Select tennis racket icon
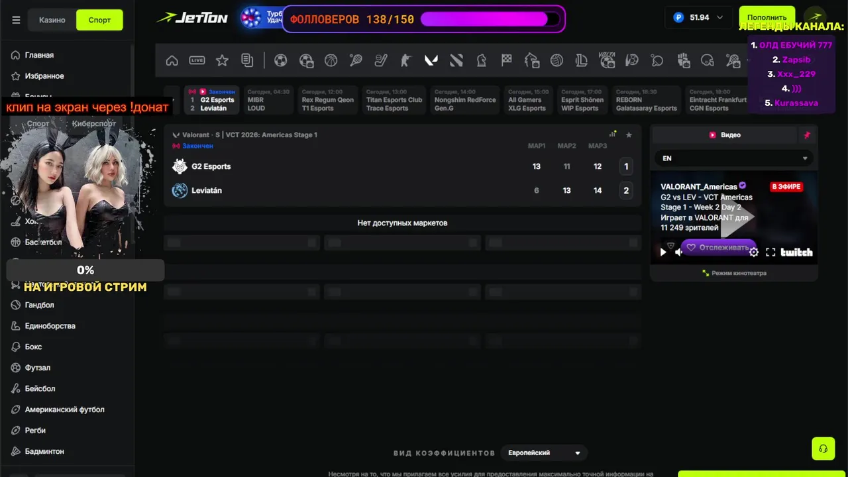Screen dimensions: 848x477 [x=356, y=61]
